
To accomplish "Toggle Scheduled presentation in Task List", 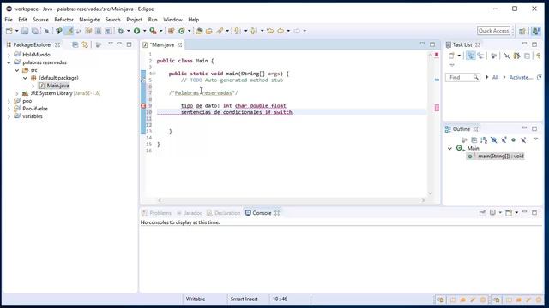I will point(480,56).
